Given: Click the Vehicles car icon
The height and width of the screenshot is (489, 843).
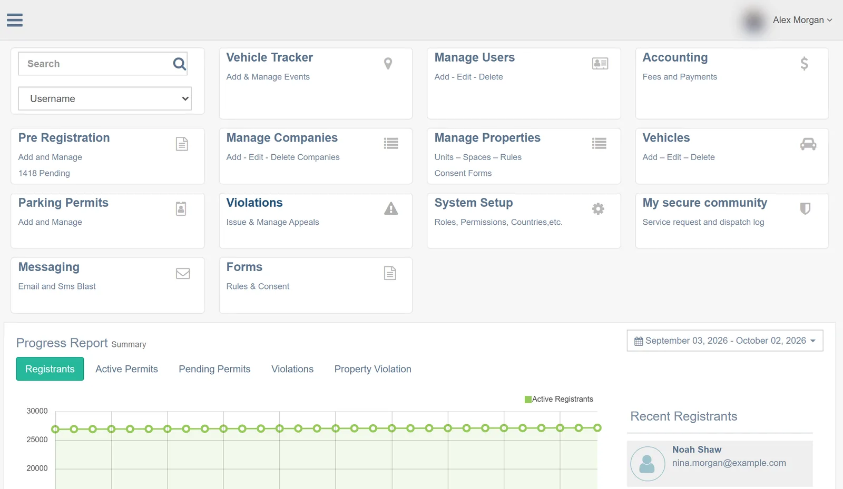Looking at the screenshot, I should tap(808, 144).
